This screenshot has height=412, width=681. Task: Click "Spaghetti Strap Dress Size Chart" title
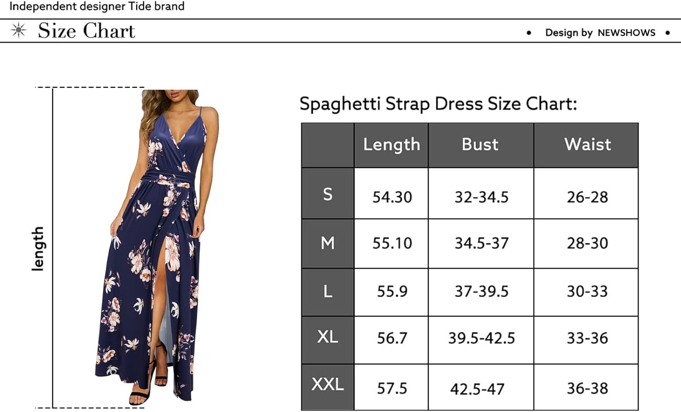click(438, 104)
